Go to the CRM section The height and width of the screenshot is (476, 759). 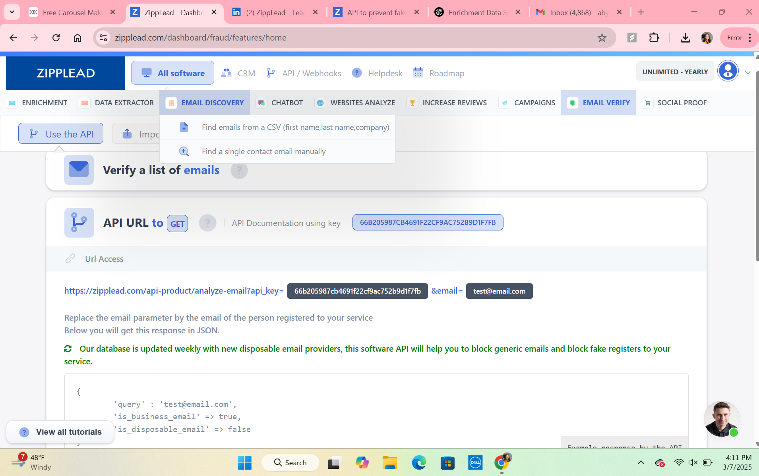point(238,73)
